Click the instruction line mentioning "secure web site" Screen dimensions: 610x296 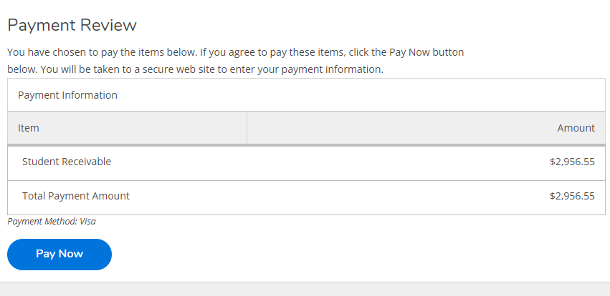195,69
